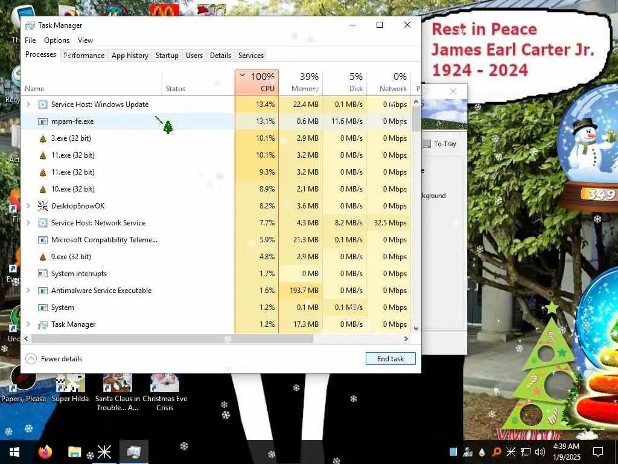Image resolution: width=618 pixels, height=464 pixels.
Task: Click the horizontal scrollbar right arrow
Action: 406,338
